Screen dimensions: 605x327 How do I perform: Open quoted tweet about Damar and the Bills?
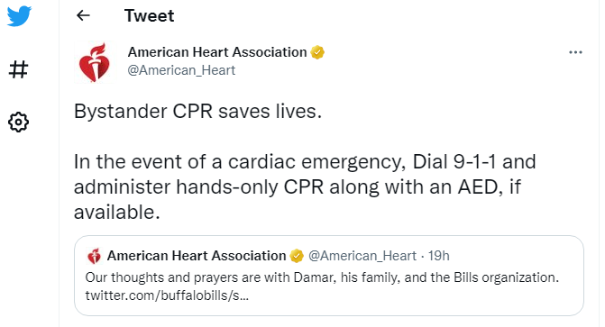click(329, 276)
